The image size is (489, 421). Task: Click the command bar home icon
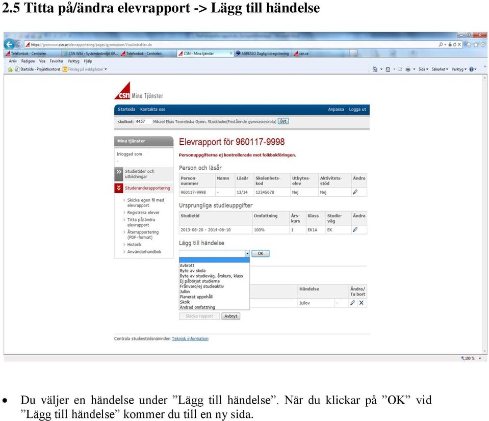point(375,69)
